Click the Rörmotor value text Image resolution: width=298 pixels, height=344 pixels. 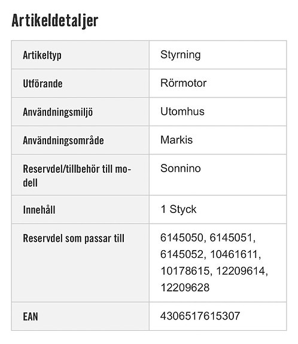pyautogui.click(x=183, y=83)
